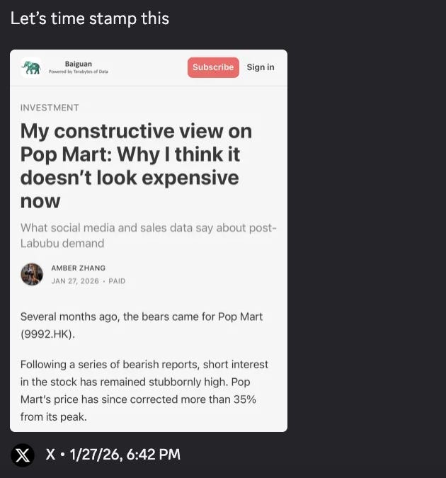Click the Sign in link
Image resolution: width=446 pixels, height=478 pixels.
coord(261,67)
